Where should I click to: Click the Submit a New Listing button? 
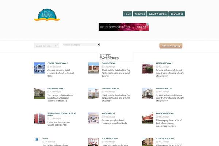click(x=171, y=46)
